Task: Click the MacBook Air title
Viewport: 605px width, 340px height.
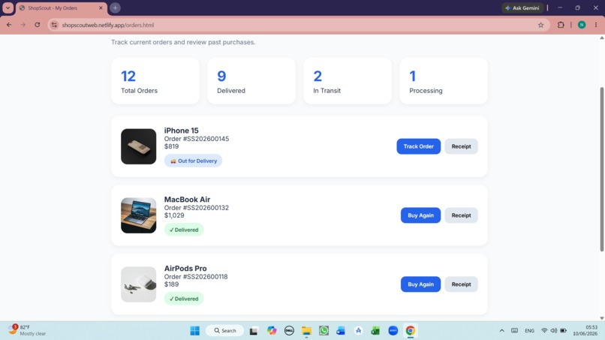Action: click(187, 200)
